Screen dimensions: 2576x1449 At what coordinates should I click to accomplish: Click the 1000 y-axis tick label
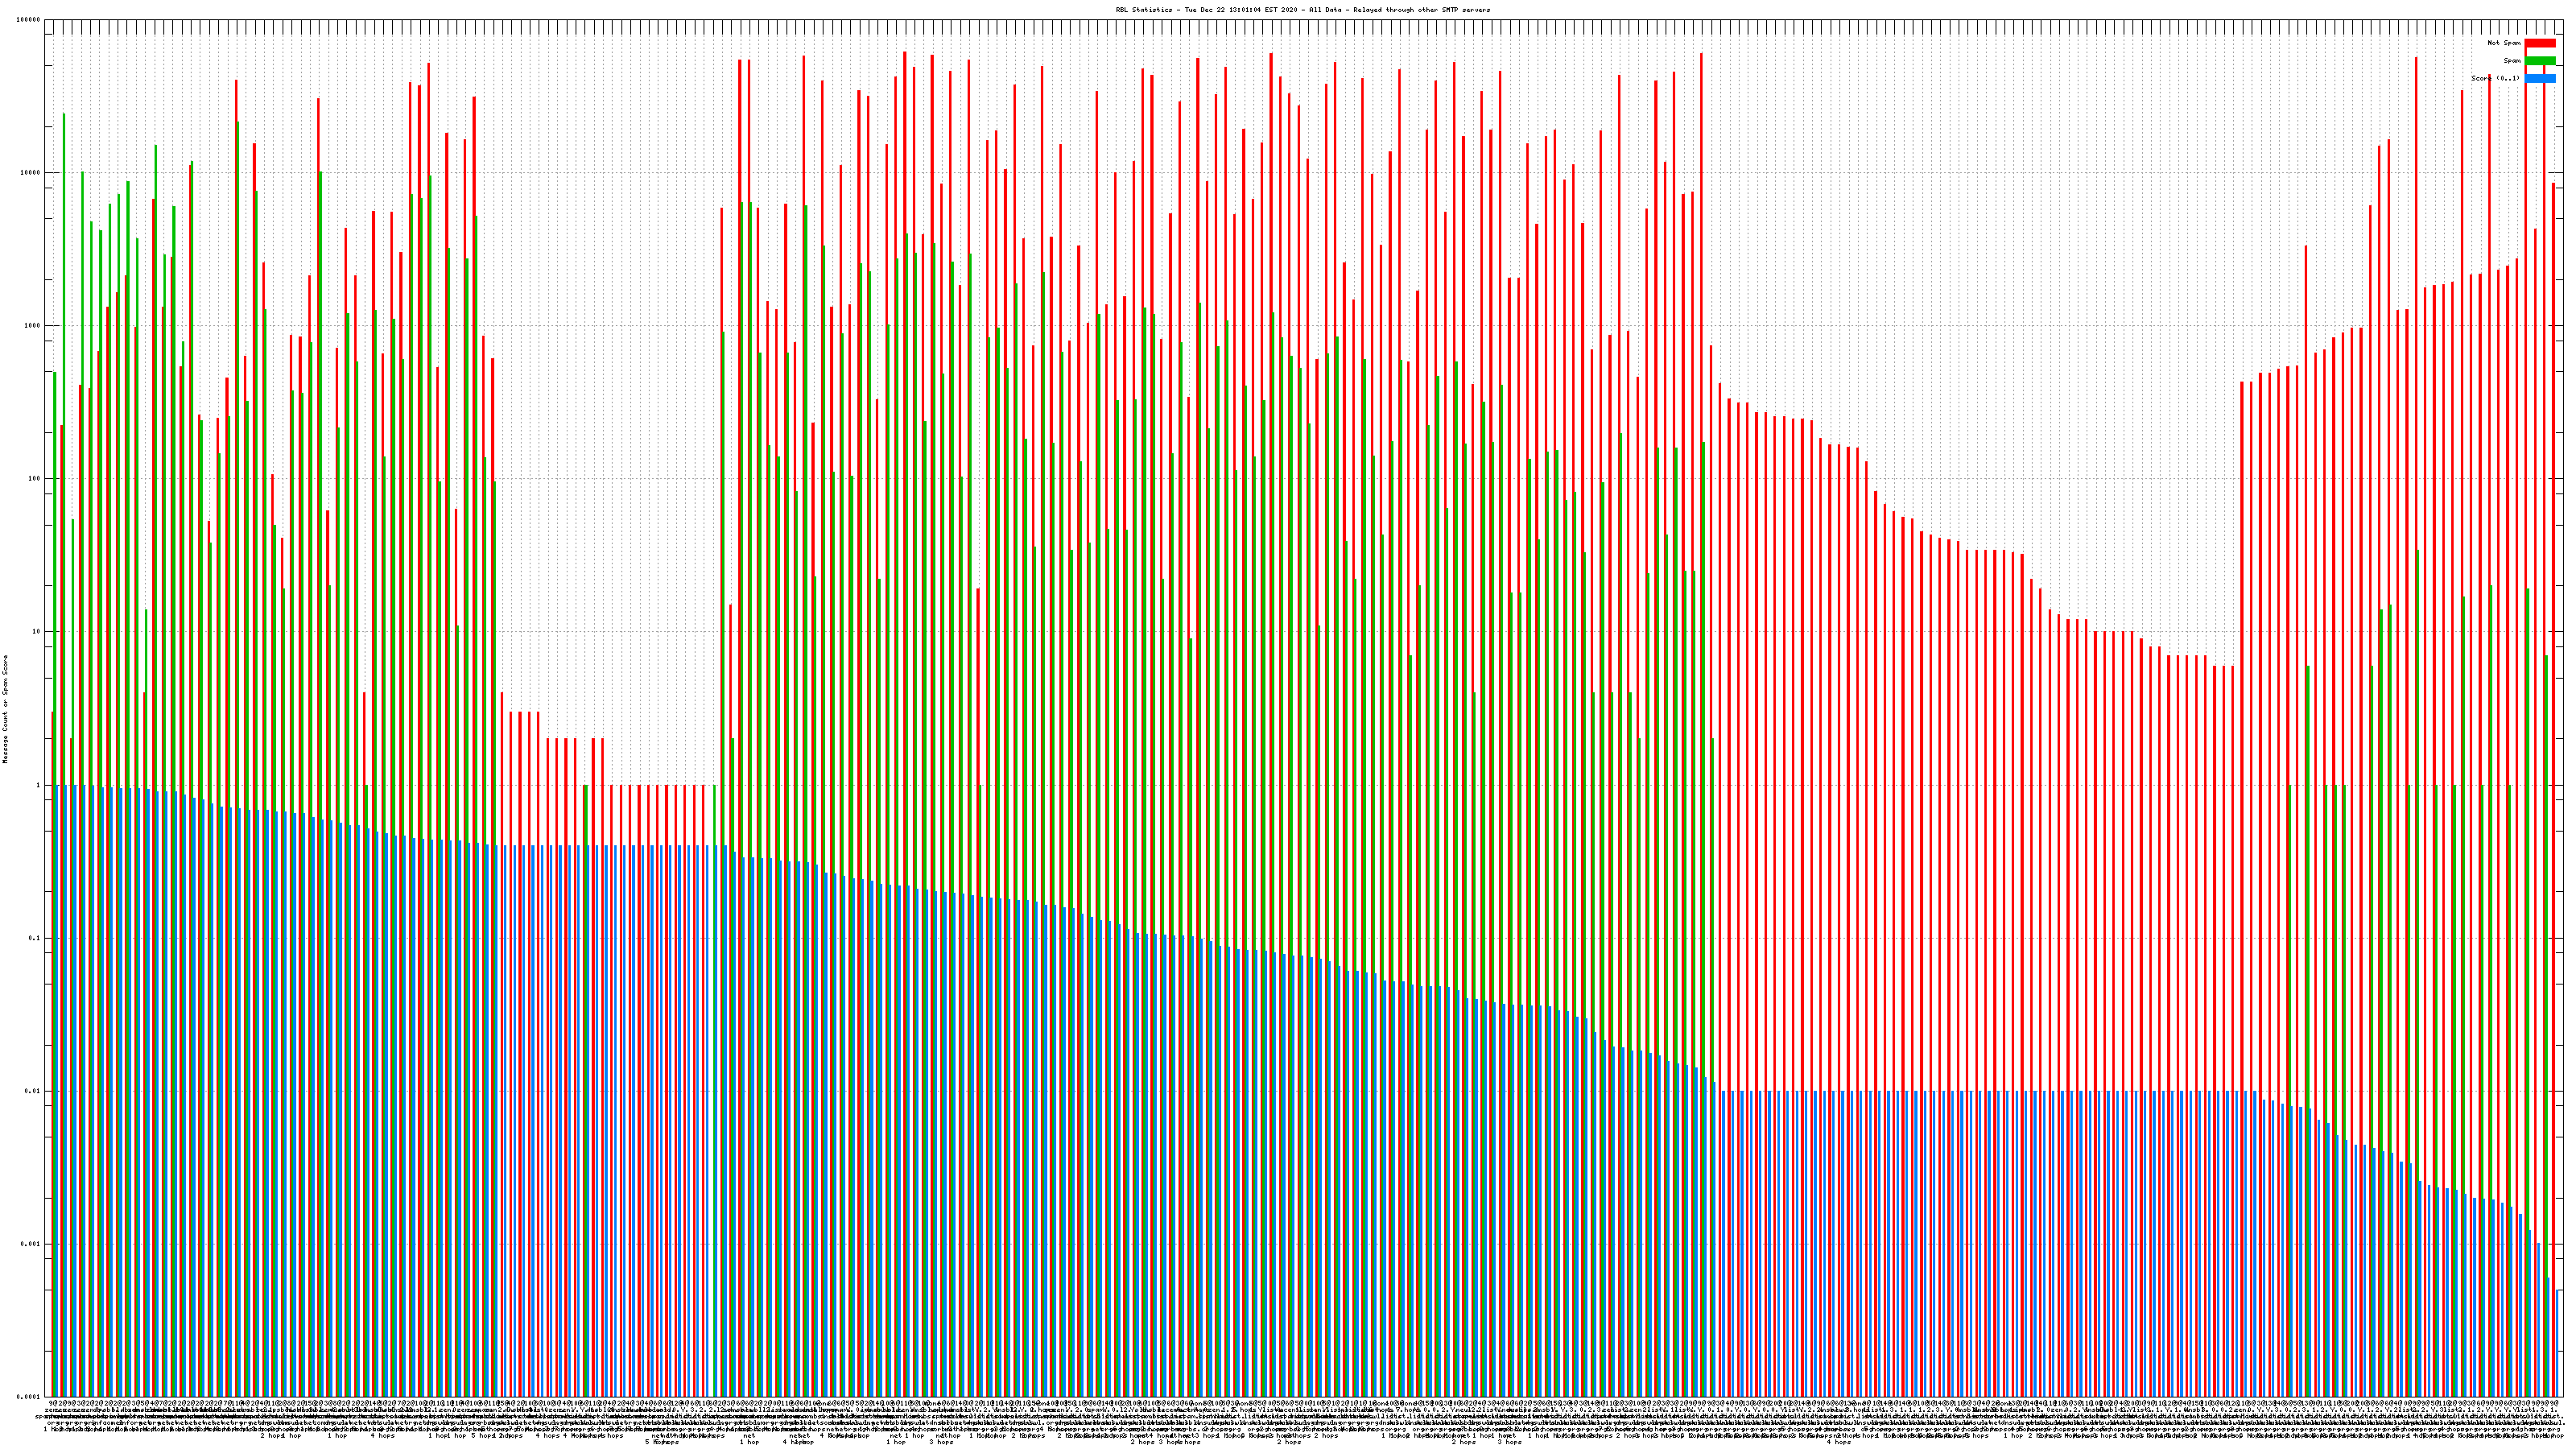pos(33,326)
